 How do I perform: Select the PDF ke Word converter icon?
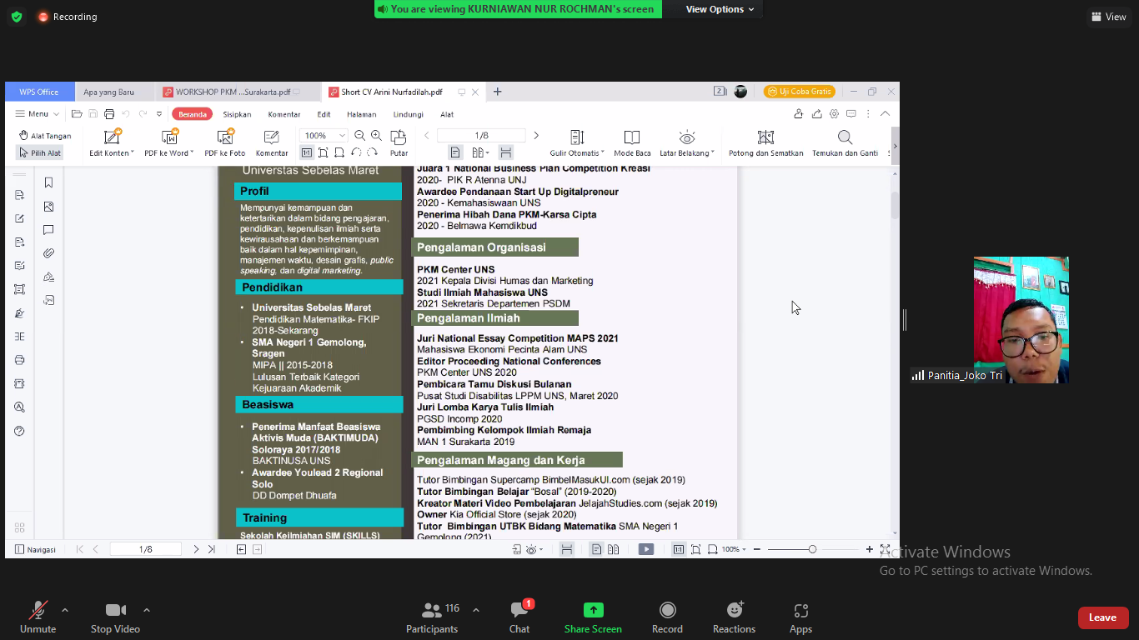click(170, 137)
